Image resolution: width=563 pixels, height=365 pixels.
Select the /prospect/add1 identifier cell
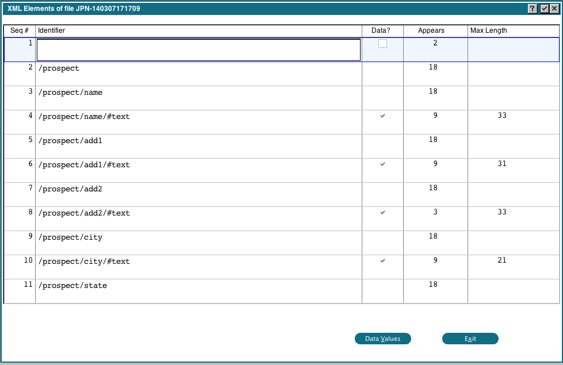click(x=198, y=141)
